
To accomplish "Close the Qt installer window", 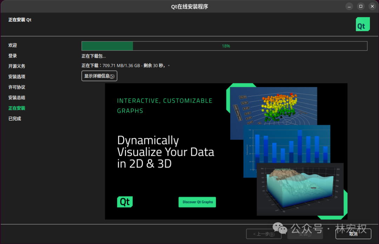I will point(372,7).
